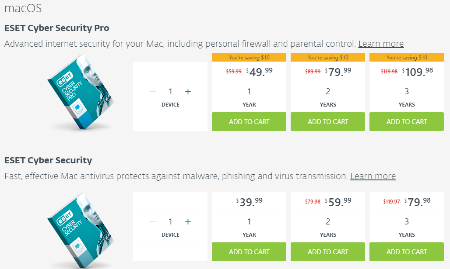Screen dimensions: 450x269
Task: Increase device count for ESET Cyber Security
Action: [x=188, y=222]
